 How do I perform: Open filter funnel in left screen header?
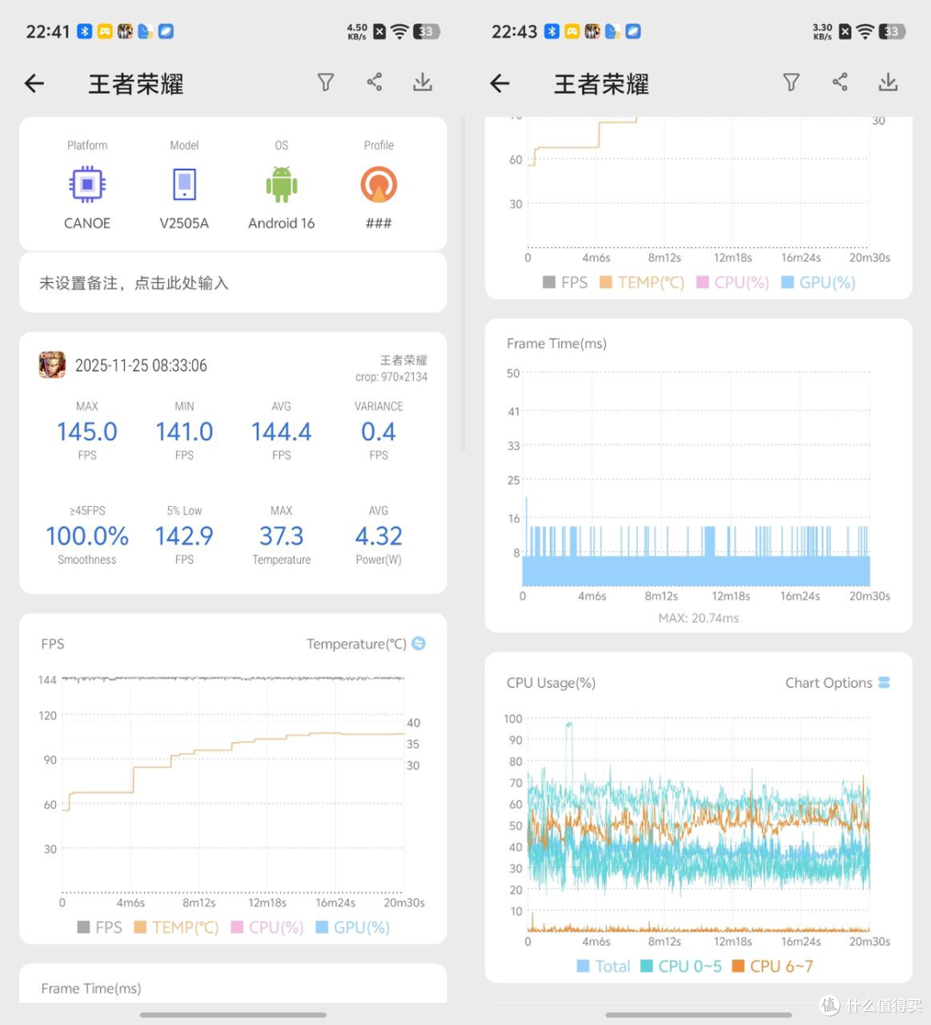click(x=326, y=83)
